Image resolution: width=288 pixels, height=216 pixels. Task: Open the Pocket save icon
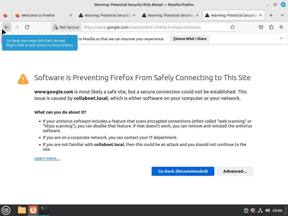pos(261,27)
